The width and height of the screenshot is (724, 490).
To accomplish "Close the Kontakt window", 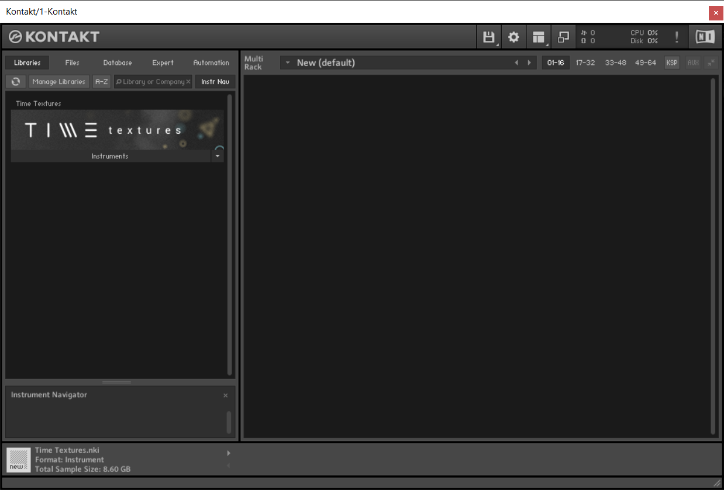I will tap(716, 12).
